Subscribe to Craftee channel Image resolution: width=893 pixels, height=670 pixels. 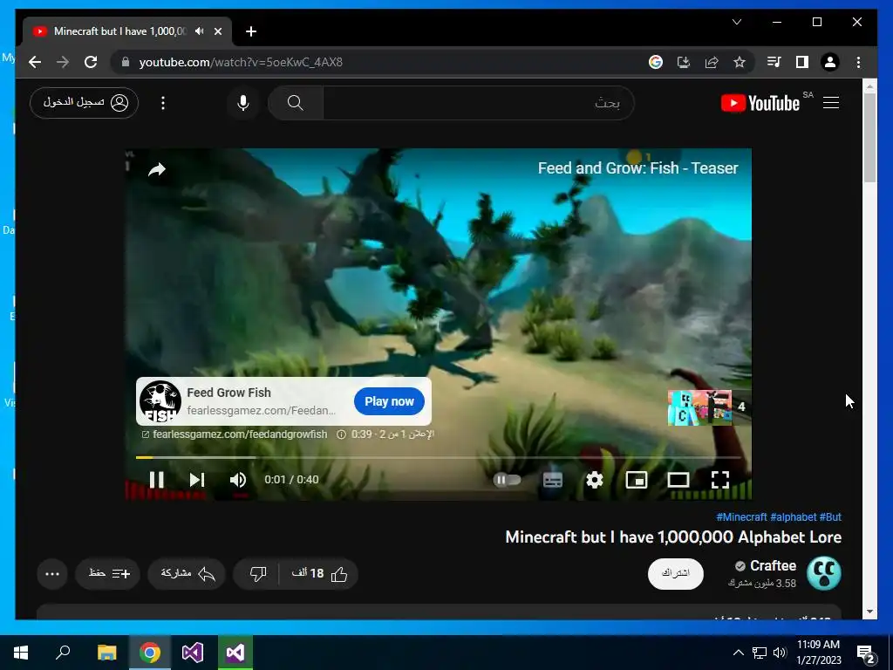(676, 574)
